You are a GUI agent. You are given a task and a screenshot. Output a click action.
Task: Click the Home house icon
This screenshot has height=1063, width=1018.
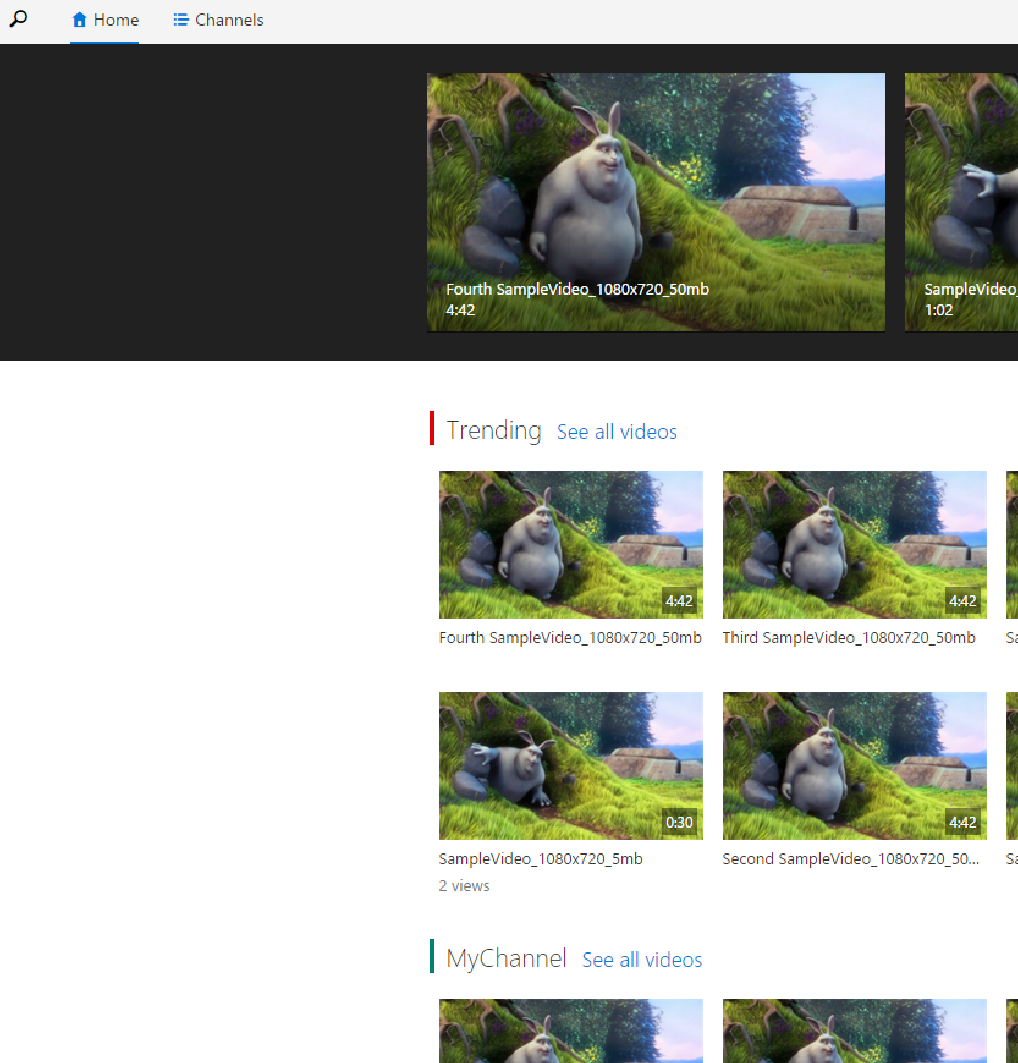pyautogui.click(x=79, y=20)
